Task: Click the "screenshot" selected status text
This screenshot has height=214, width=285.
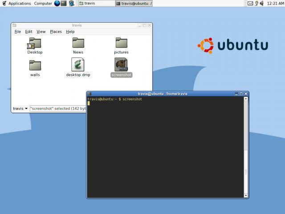Action: click(x=58, y=109)
